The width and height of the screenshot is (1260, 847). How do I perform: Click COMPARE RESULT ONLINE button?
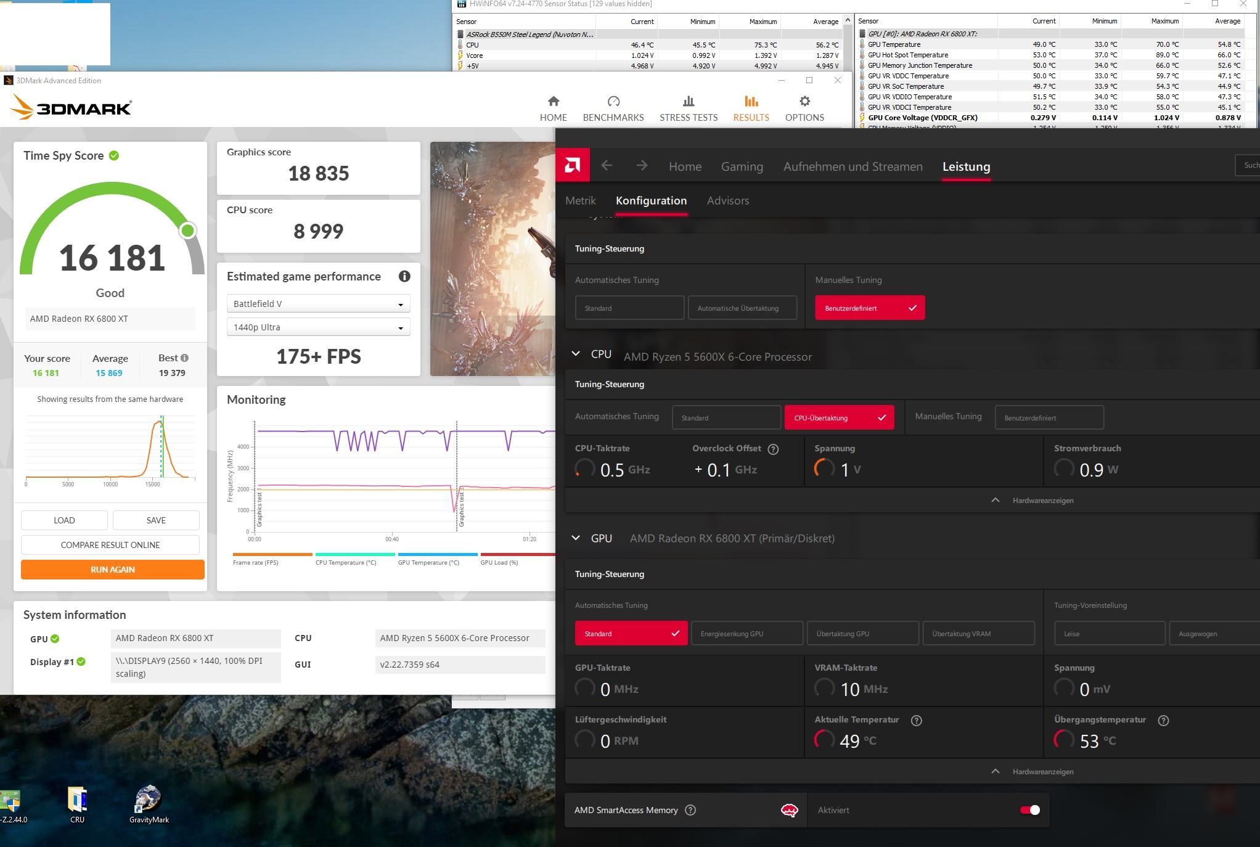(110, 544)
